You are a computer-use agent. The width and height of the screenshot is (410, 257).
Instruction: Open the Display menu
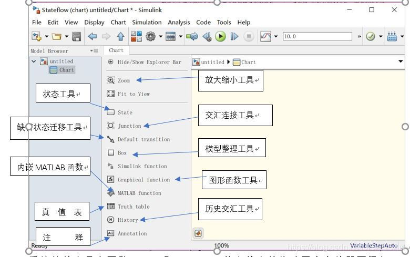click(94, 23)
